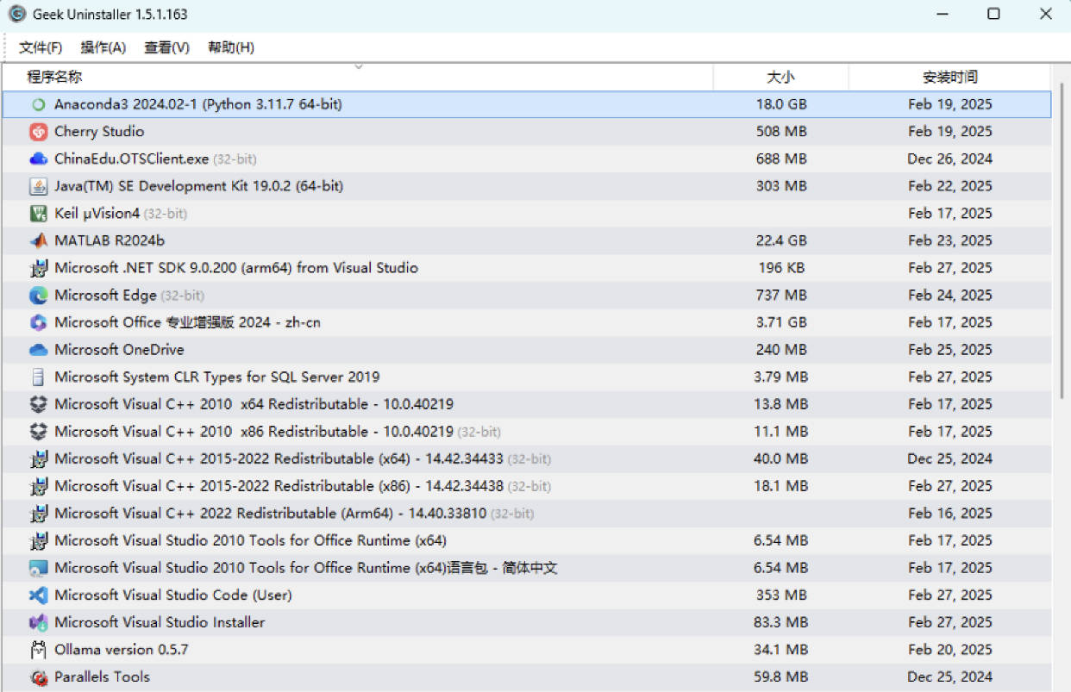Open the 文件(F) menu
Image resolution: width=1071 pixels, height=692 pixels.
(x=41, y=47)
